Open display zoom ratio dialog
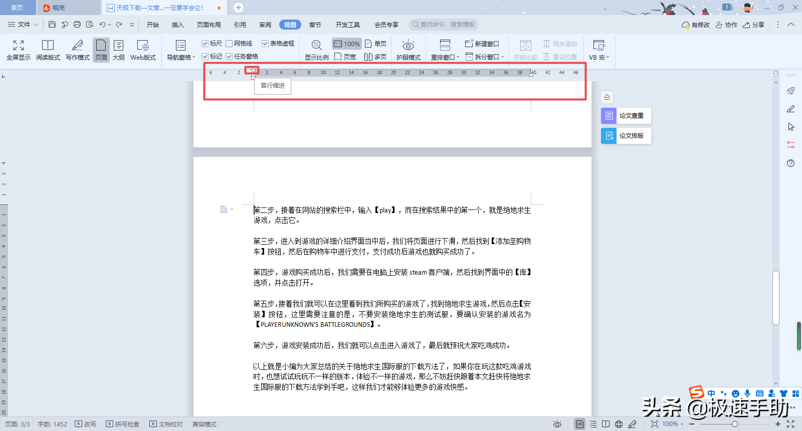The image size is (802, 431). pos(317,51)
